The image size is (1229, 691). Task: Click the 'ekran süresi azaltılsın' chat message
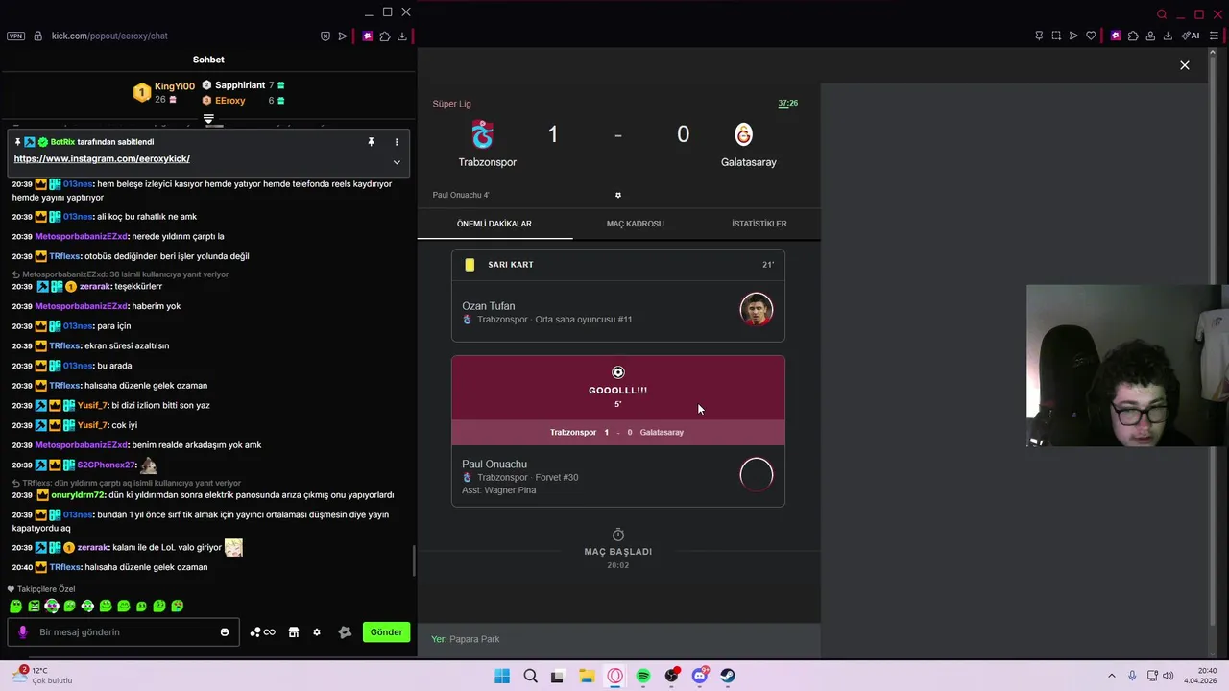click(127, 345)
